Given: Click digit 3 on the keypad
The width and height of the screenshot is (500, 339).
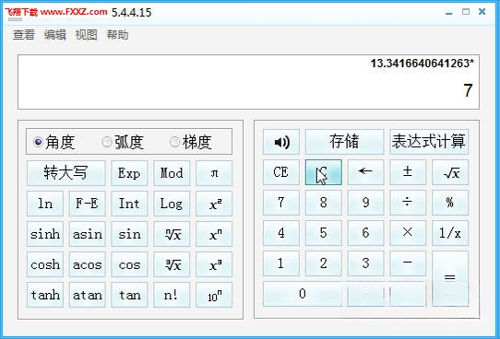Looking at the screenshot, I should [365, 263].
